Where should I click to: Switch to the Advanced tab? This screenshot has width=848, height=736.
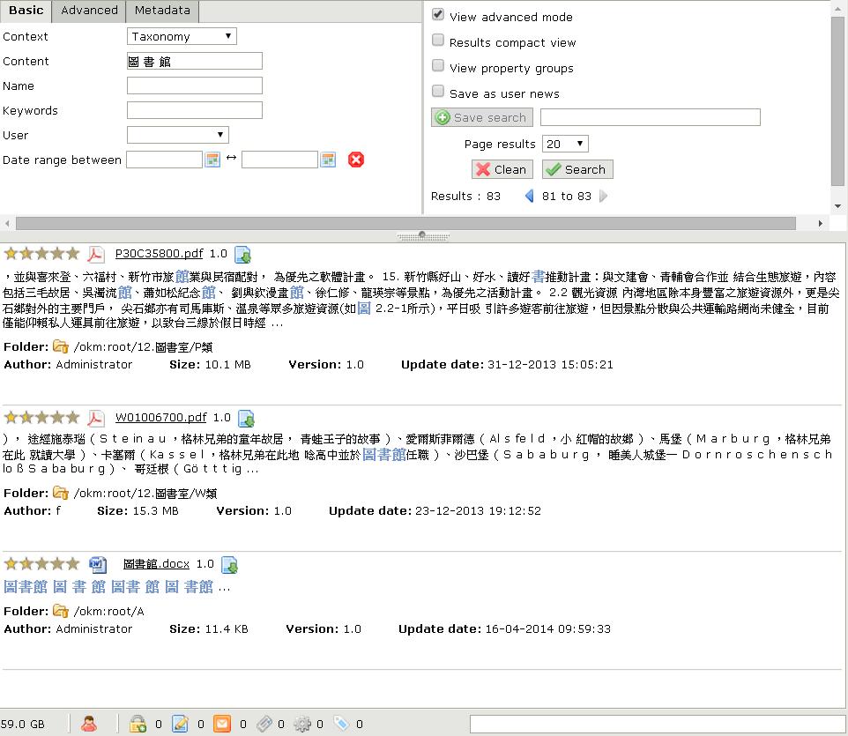pyautogui.click(x=89, y=11)
